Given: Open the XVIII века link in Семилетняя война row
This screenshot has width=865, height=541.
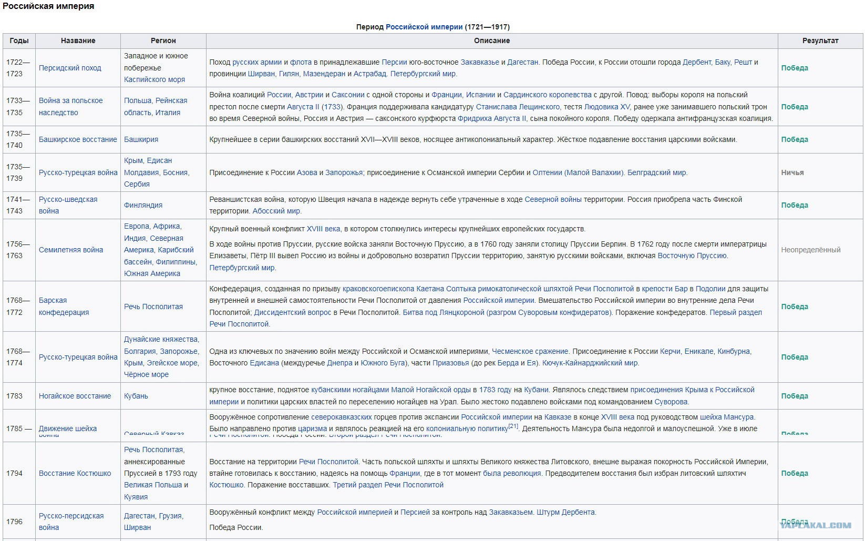Looking at the screenshot, I should pyautogui.click(x=324, y=229).
